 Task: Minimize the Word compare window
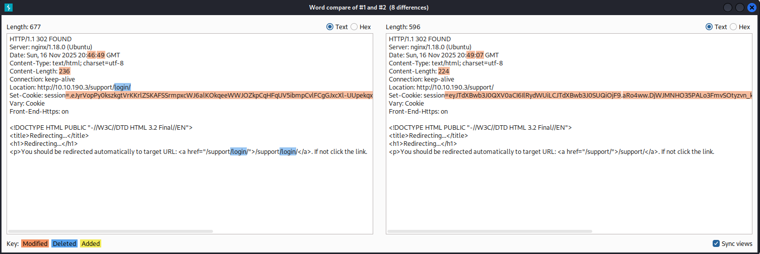coord(728,8)
